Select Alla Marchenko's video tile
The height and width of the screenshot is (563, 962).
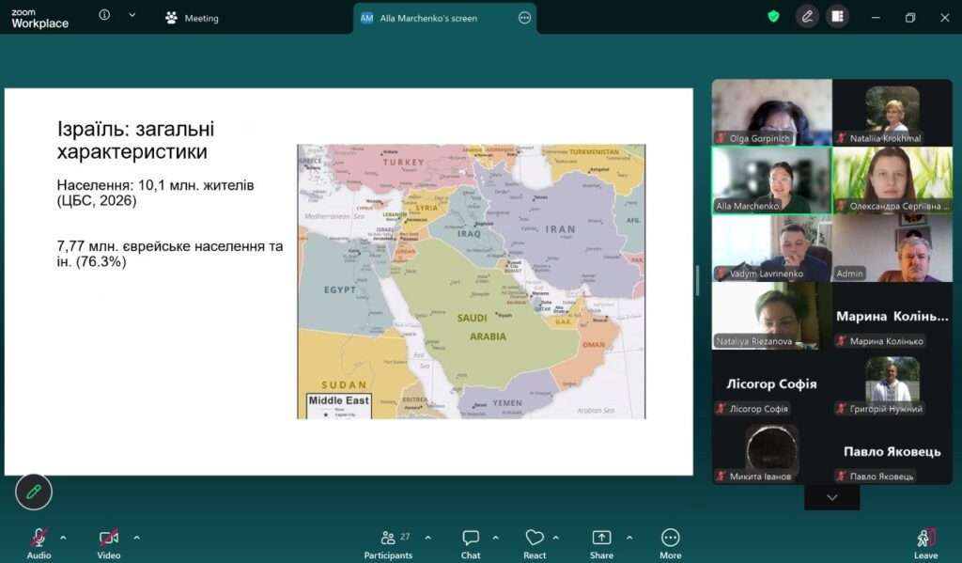(771, 180)
